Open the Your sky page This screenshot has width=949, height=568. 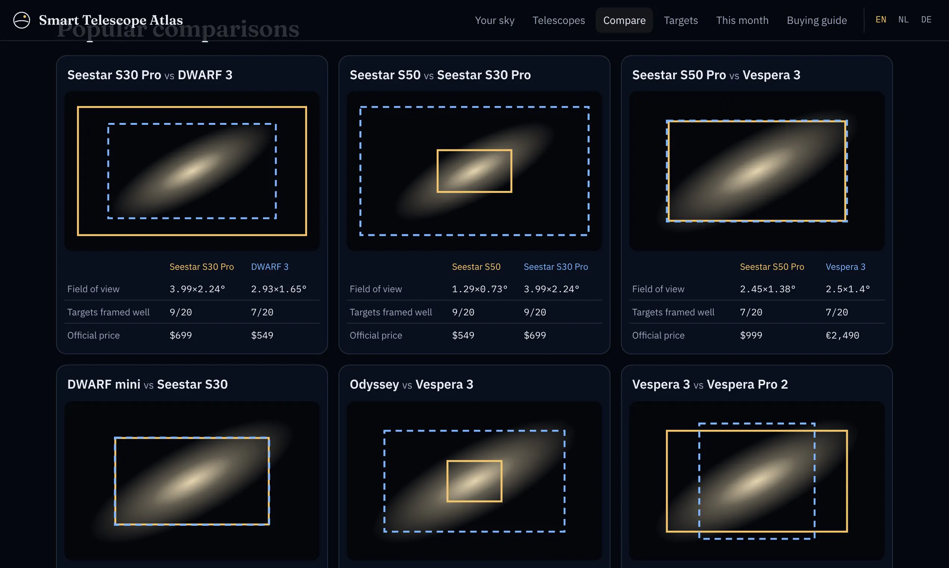[494, 20]
